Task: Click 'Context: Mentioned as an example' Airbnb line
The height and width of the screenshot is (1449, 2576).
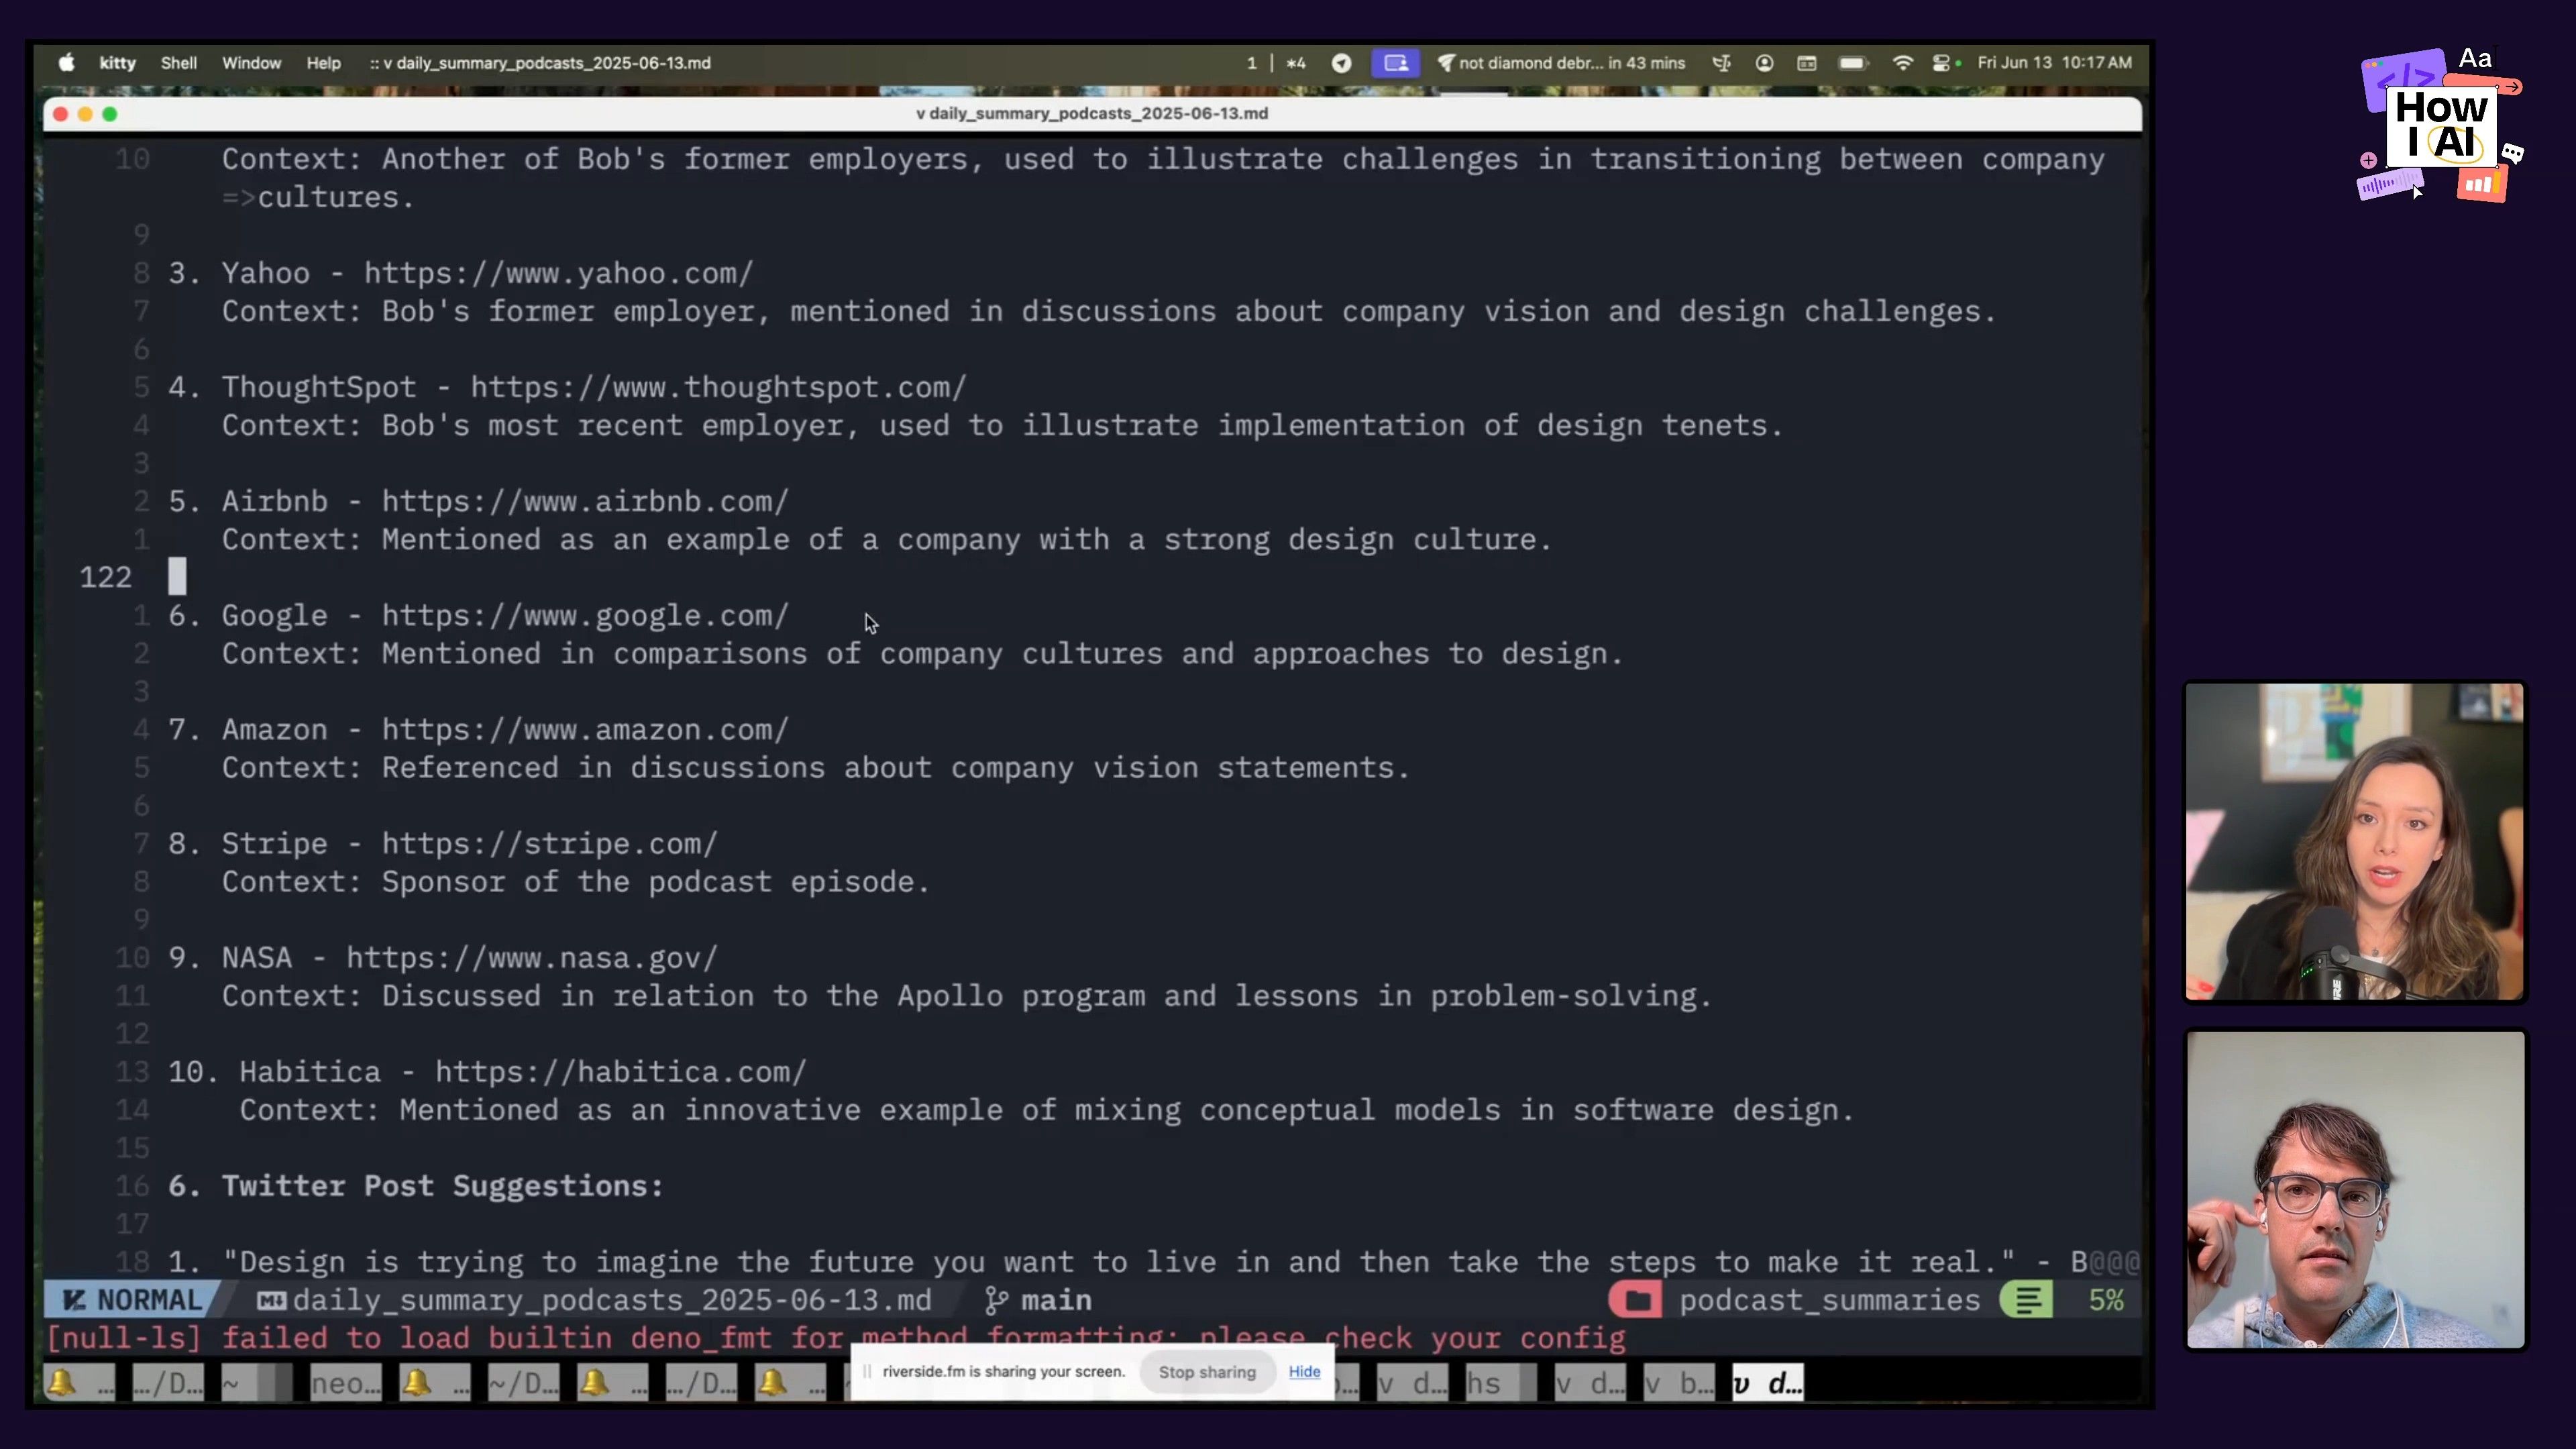Action: (x=887, y=540)
